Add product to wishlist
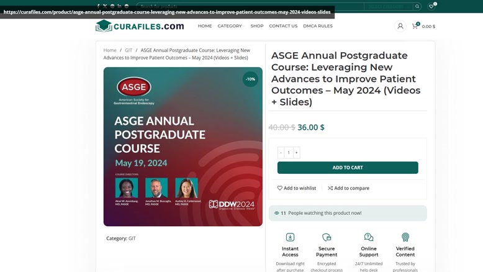The width and height of the screenshot is (483, 272). click(x=297, y=188)
